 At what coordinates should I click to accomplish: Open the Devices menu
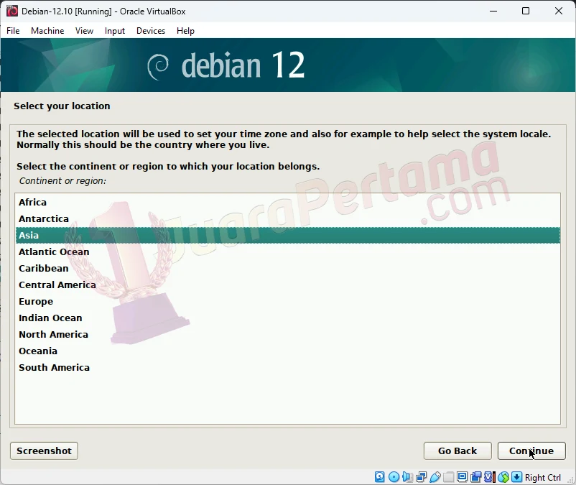pyautogui.click(x=151, y=31)
